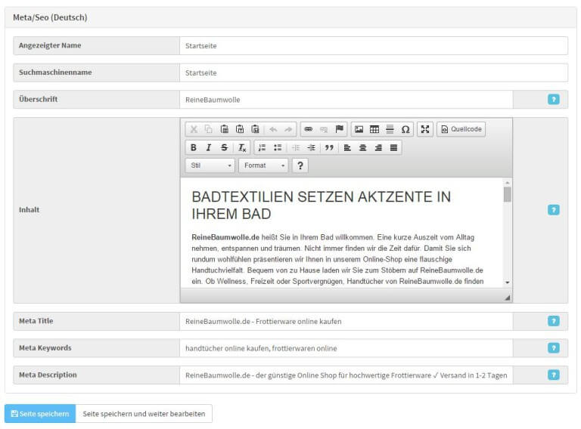Toggle italic formatting in editor toolbar
Screen dimensions: 581x429
[209, 147]
